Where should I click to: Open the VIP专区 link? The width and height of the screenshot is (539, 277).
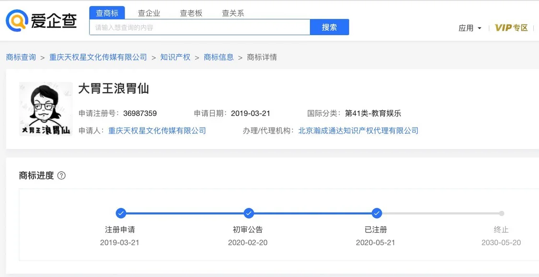click(511, 28)
